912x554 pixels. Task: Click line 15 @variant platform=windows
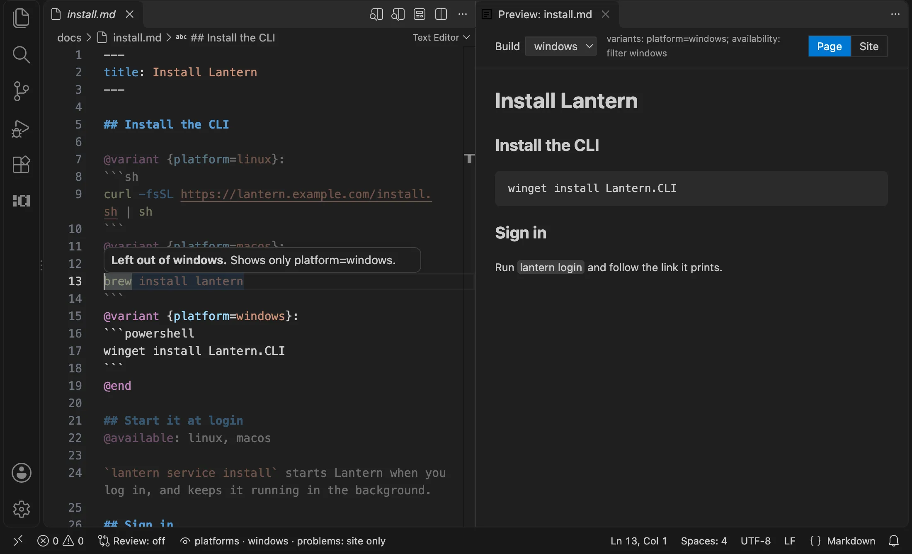(201, 316)
